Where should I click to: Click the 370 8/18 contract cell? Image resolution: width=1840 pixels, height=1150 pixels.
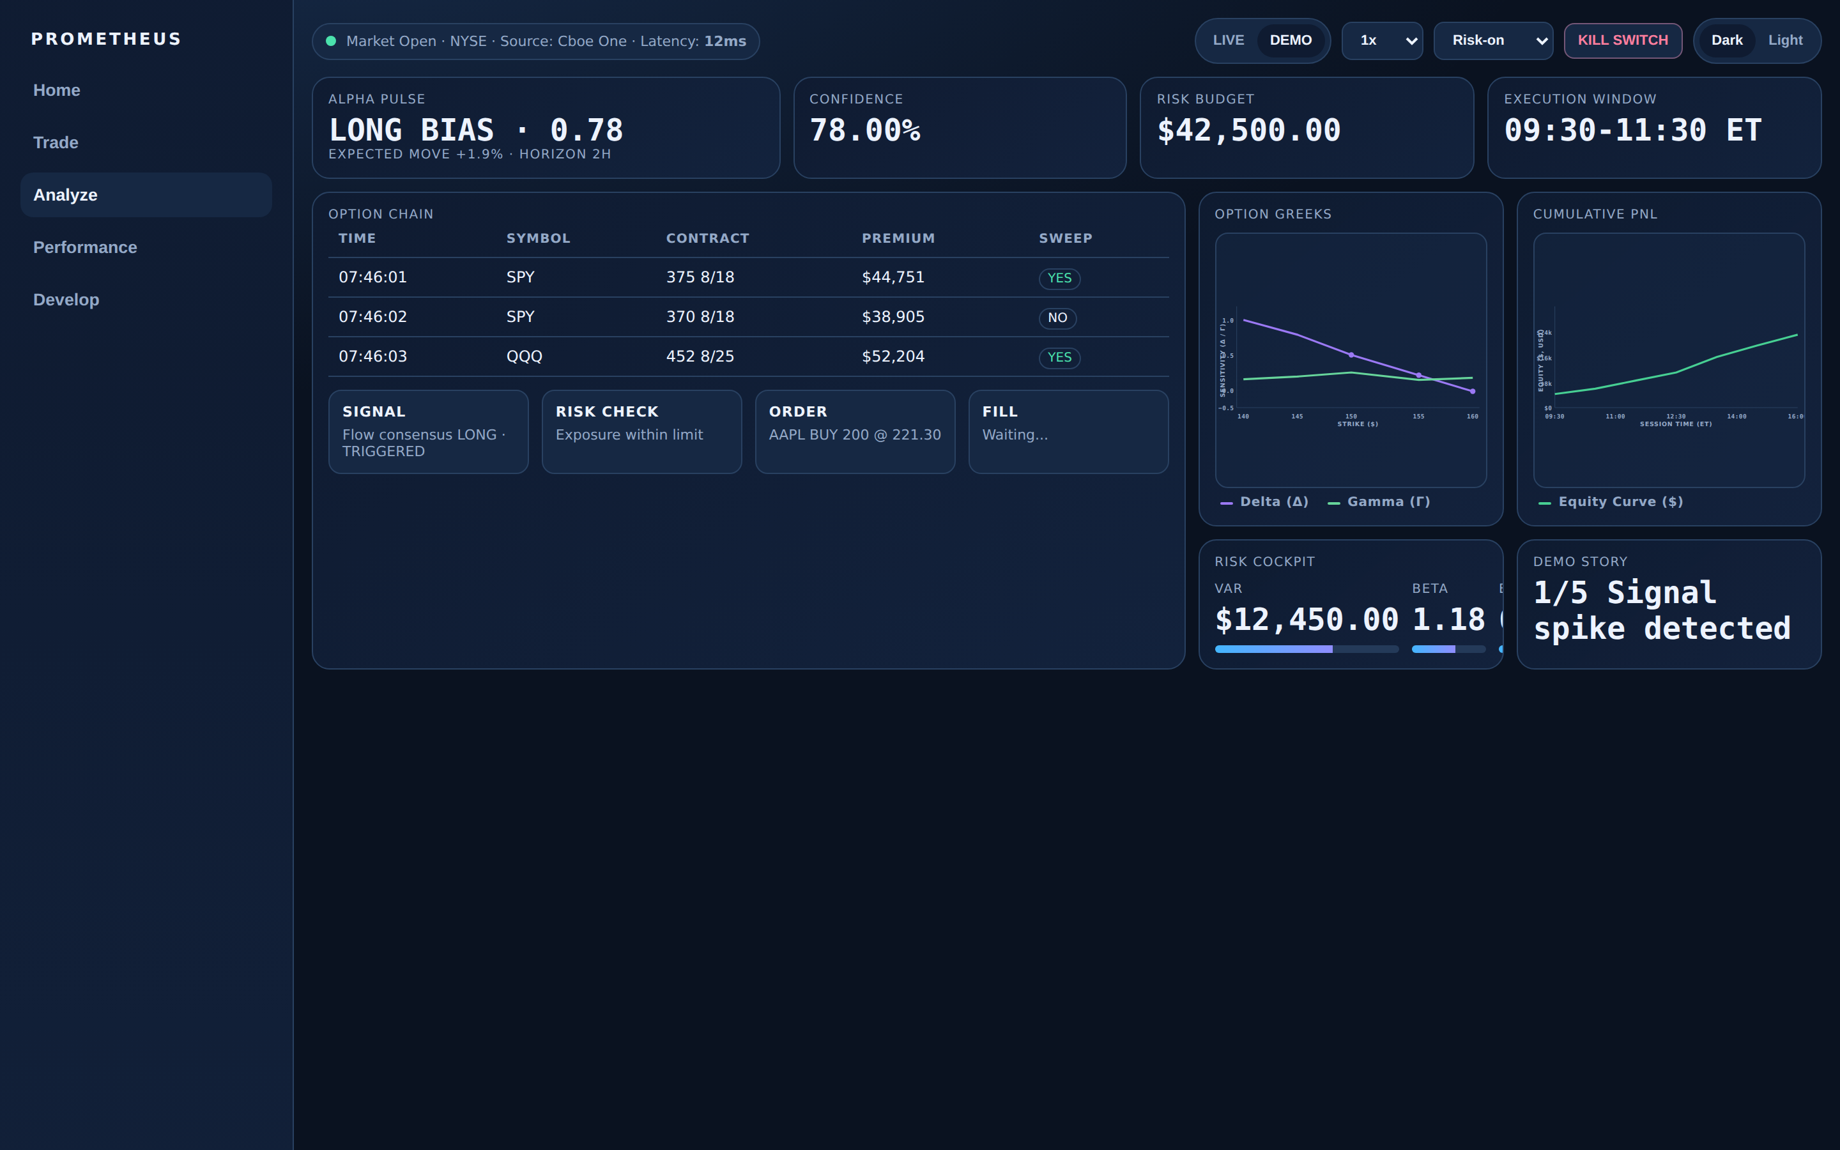tap(700, 316)
